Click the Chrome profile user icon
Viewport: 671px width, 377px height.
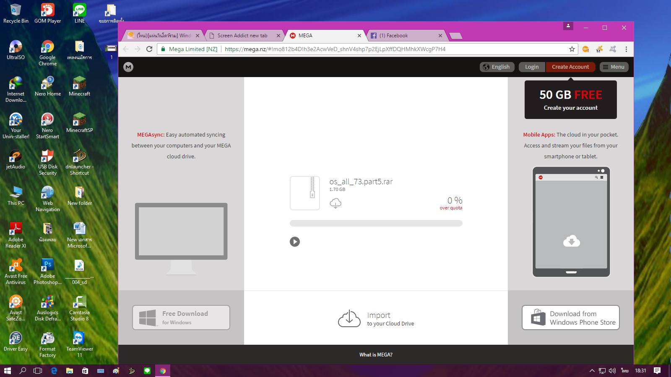(x=568, y=26)
